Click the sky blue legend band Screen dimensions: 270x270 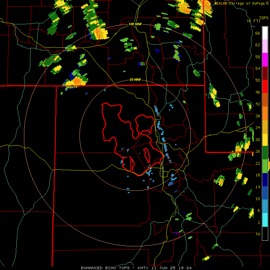tap(265, 206)
